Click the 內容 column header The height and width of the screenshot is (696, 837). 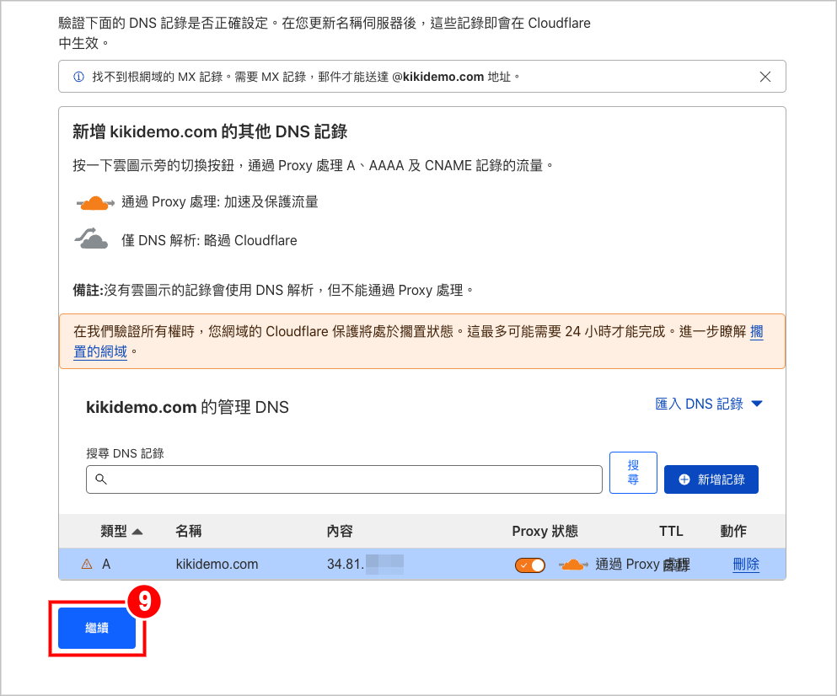[x=340, y=531]
